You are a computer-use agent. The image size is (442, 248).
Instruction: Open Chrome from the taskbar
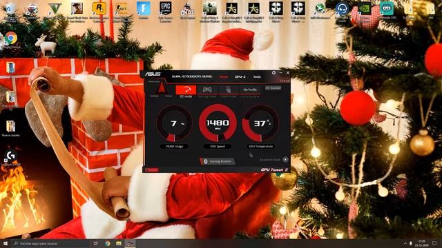[x=108, y=243]
